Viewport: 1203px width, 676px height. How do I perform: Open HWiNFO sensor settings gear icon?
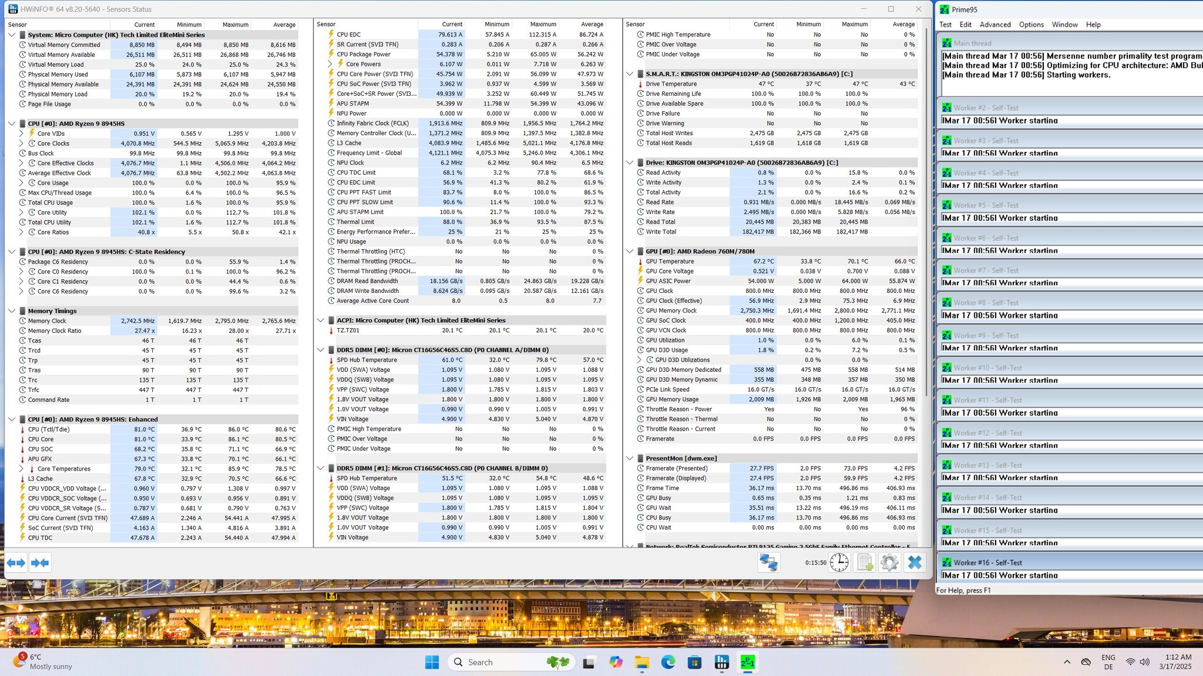click(889, 563)
